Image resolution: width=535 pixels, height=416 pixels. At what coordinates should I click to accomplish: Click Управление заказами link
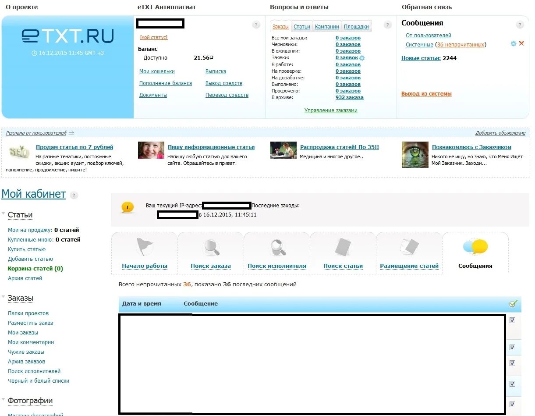[331, 110]
